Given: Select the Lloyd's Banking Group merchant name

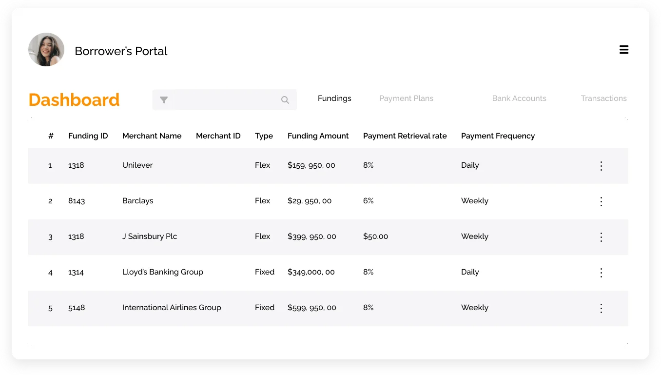Looking at the screenshot, I should [x=162, y=272].
